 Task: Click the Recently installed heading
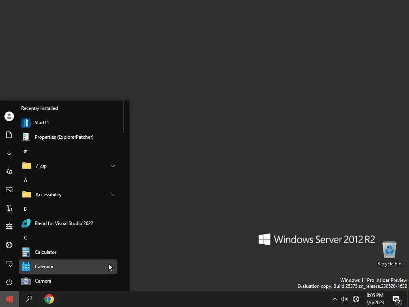point(40,108)
